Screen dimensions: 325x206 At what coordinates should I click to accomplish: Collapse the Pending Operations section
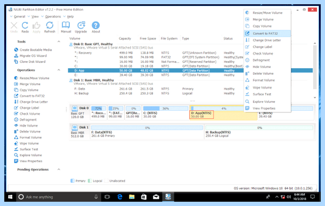(x=59, y=169)
